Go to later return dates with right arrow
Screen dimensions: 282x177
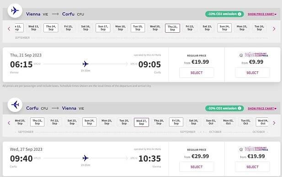(x=274, y=123)
